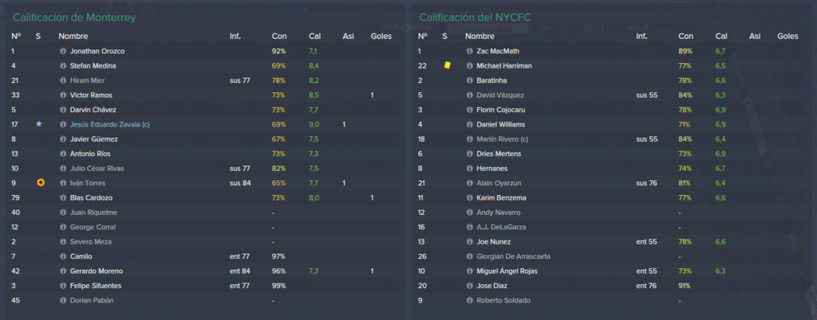Sort Monterrey table by Cal column
817x320 pixels.
[314, 37]
